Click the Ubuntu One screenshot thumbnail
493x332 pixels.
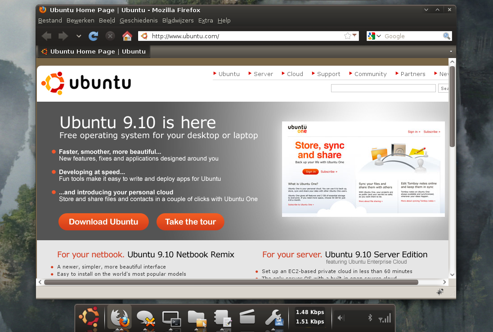coord(363,169)
